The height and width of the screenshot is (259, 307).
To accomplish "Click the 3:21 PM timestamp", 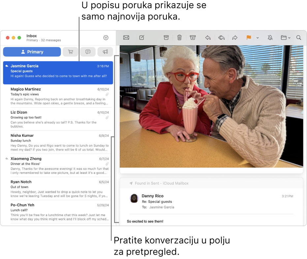I will tap(288, 196).
